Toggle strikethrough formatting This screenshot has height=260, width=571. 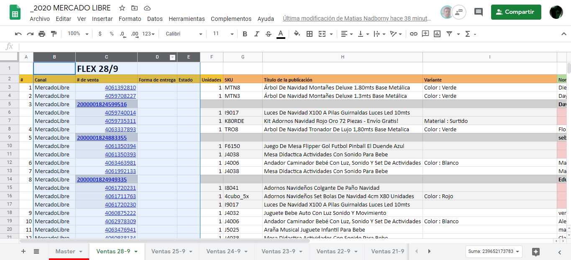pos(269,34)
